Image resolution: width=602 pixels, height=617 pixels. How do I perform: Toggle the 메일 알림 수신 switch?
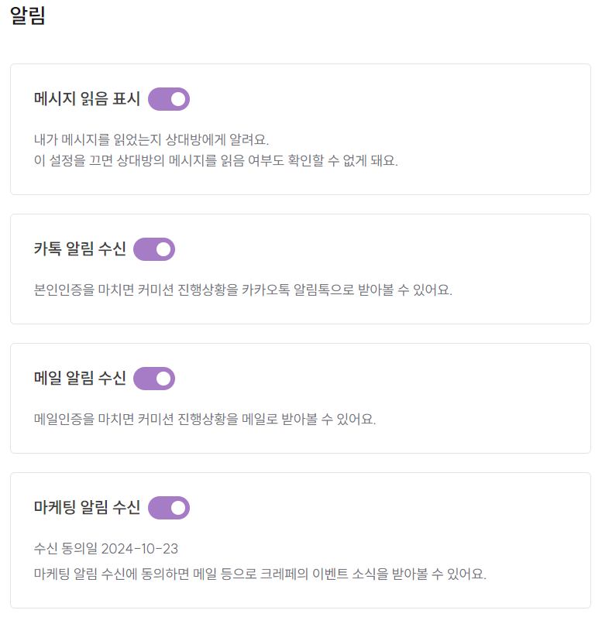(x=154, y=379)
